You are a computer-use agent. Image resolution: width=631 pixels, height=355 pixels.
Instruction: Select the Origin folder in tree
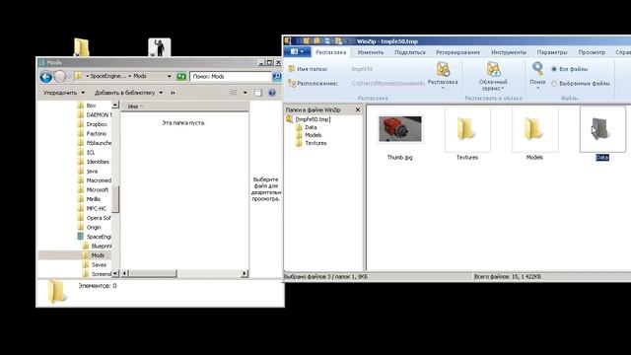click(94, 228)
